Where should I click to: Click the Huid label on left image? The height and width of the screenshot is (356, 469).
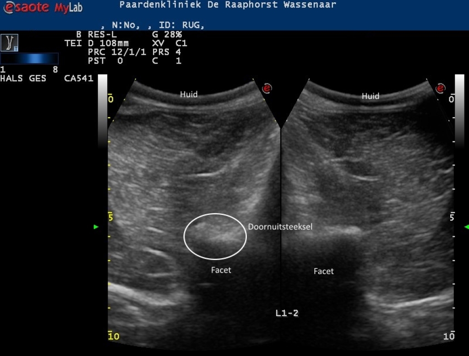pyautogui.click(x=189, y=94)
